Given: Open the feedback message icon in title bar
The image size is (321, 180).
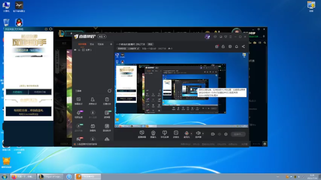Looking at the screenshot, I should click(215, 37).
